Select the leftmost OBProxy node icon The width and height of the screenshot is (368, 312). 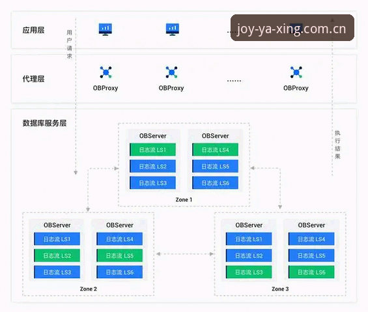tap(106, 72)
